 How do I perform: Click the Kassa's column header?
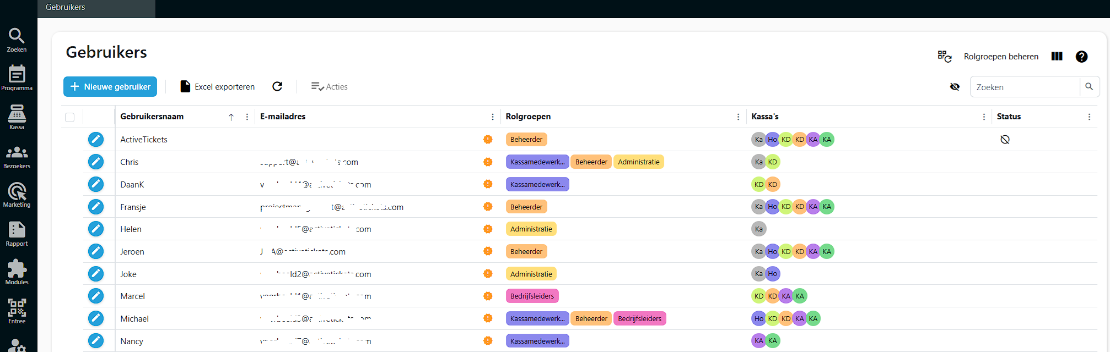click(765, 117)
